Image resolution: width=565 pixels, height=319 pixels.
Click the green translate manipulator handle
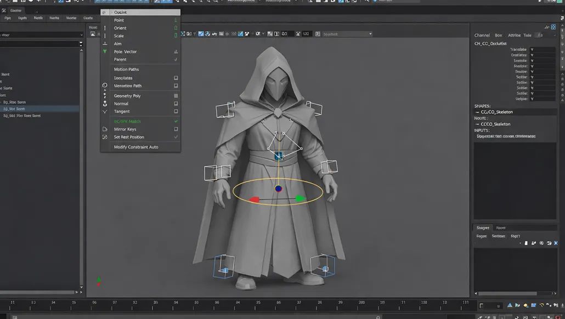tap(299, 198)
